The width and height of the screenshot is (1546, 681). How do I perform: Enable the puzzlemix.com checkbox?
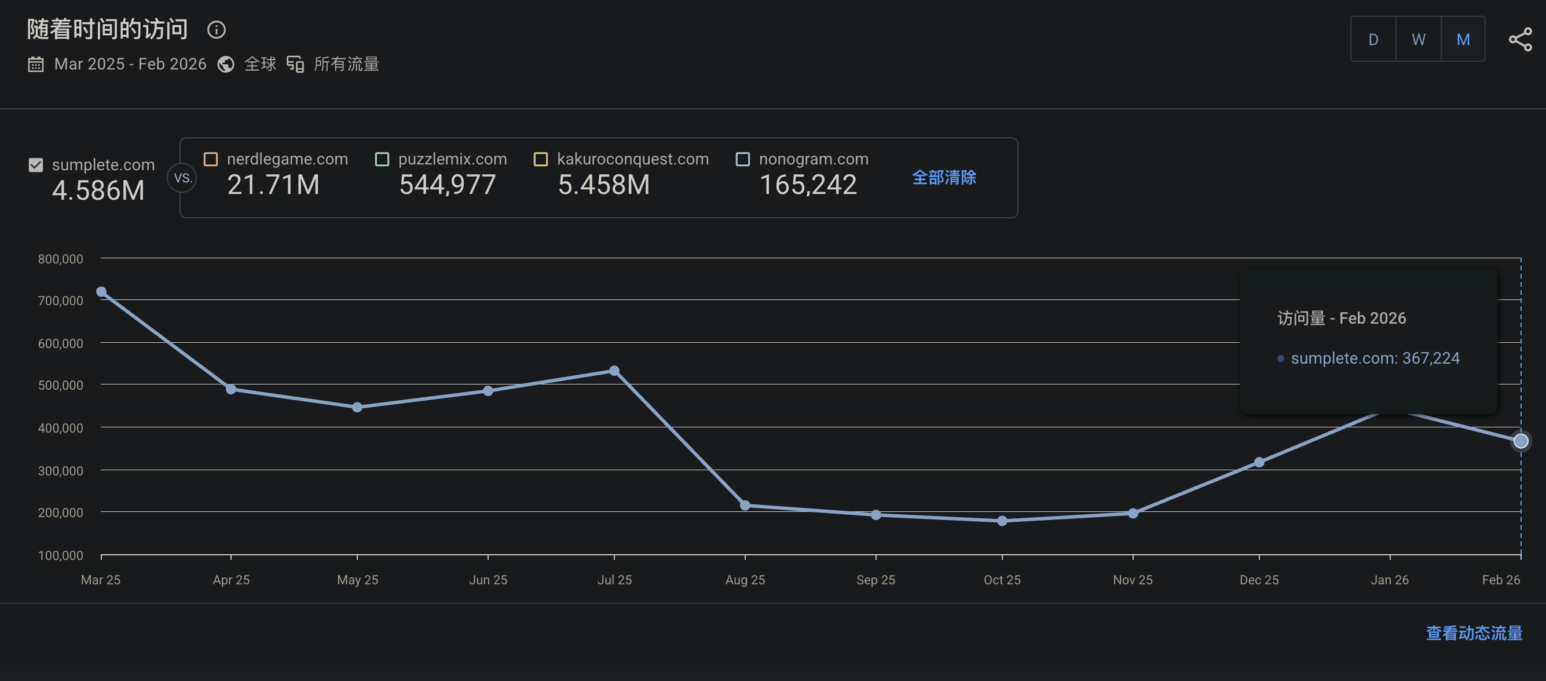(382, 159)
